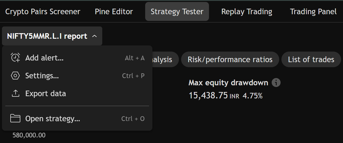Click the upload arrow icon for Export data
The image size is (343, 143).
click(x=15, y=93)
